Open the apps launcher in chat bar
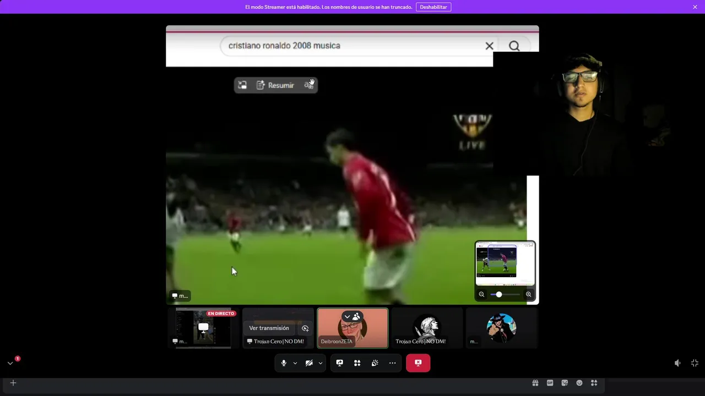The image size is (705, 396). (x=594, y=383)
